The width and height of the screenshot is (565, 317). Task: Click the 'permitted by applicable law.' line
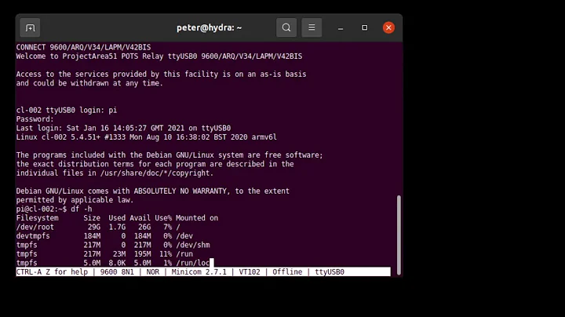click(x=75, y=200)
